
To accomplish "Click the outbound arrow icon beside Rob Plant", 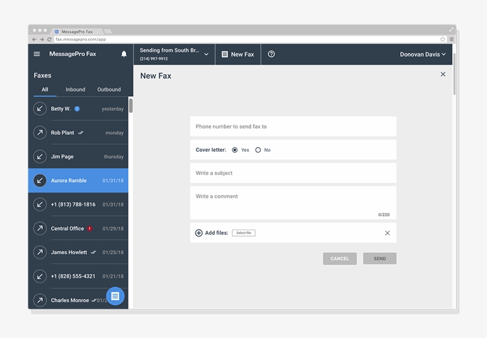I will 40,133.
